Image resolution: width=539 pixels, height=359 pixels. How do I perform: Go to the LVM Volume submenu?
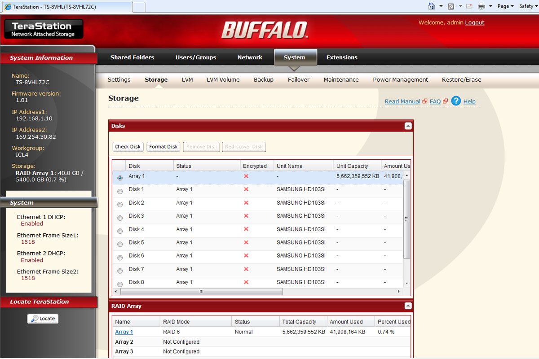tap(223, 79)
